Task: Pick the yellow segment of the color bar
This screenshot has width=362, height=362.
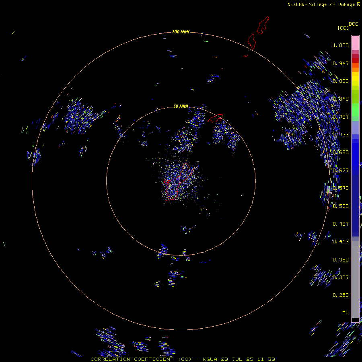Action: coord(355,79)
